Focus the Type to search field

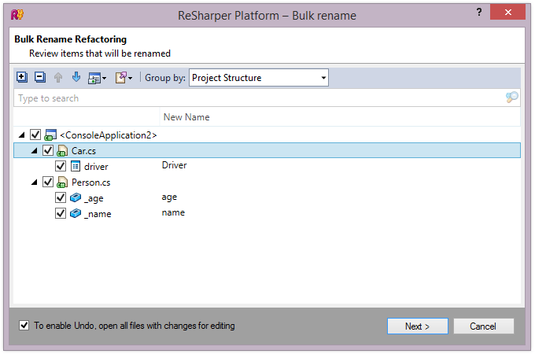267,98
